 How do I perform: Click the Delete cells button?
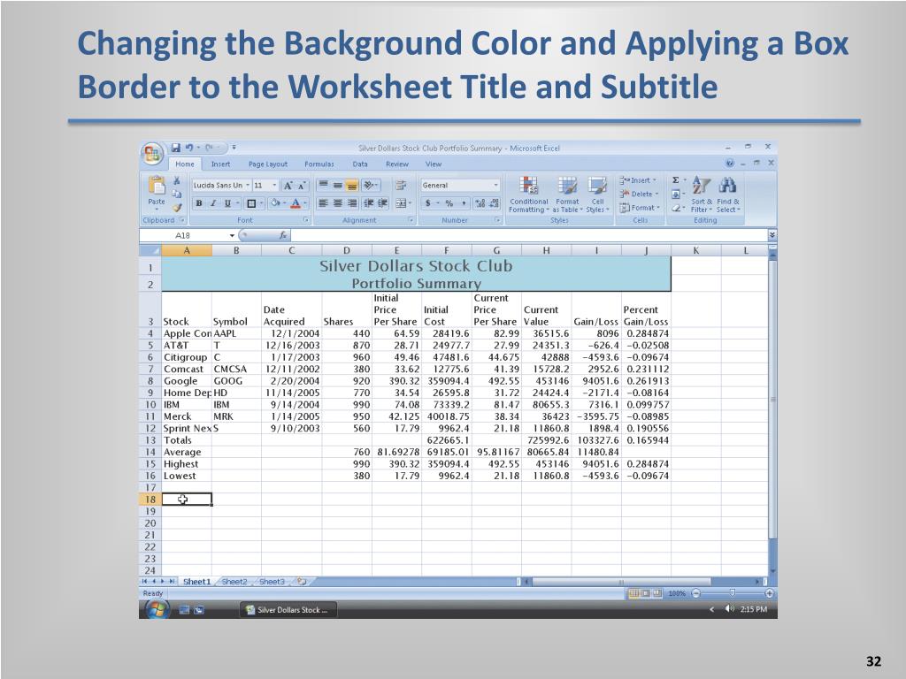coord(638,194)
